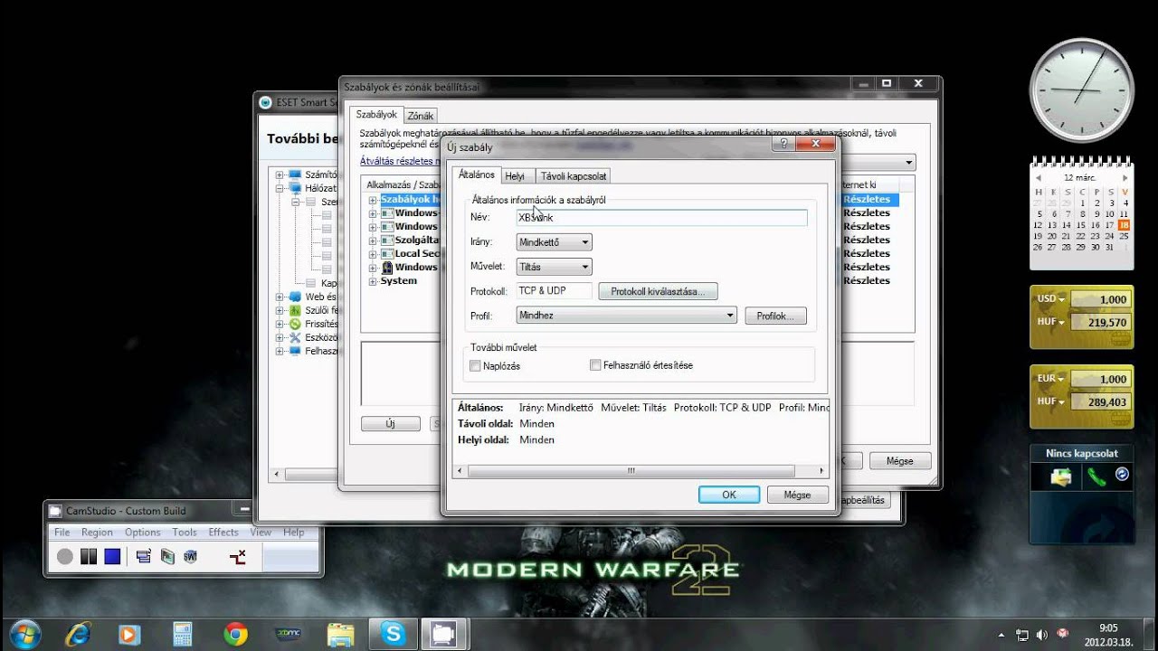Open CamStudio Options menu
1158x651 pixels.
pyautogui.click(x=143, y=533)
